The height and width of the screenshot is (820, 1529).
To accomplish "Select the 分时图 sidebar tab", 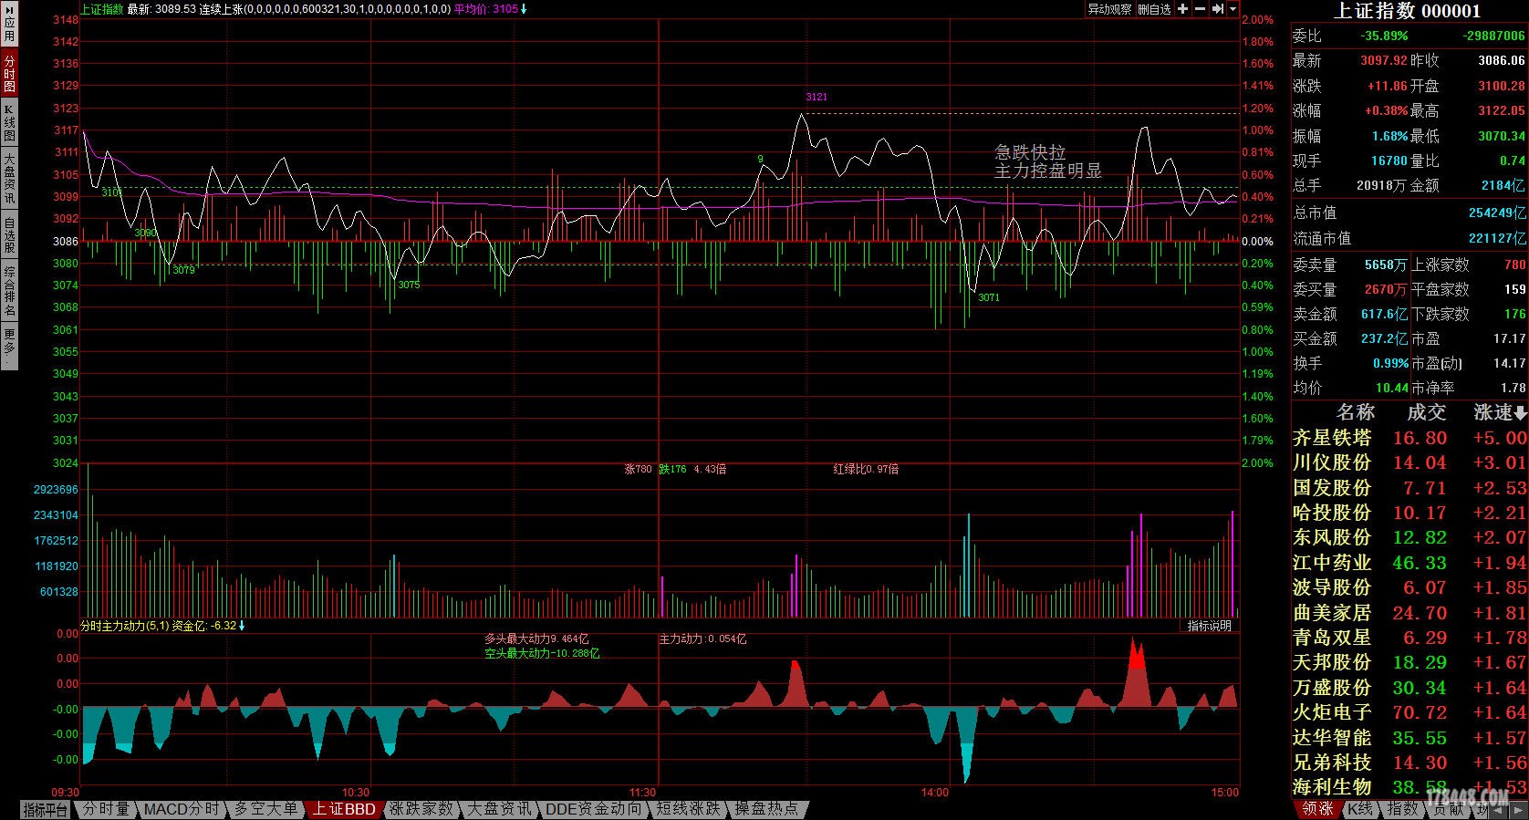I will pyautogui.click(x=9, y=73).
